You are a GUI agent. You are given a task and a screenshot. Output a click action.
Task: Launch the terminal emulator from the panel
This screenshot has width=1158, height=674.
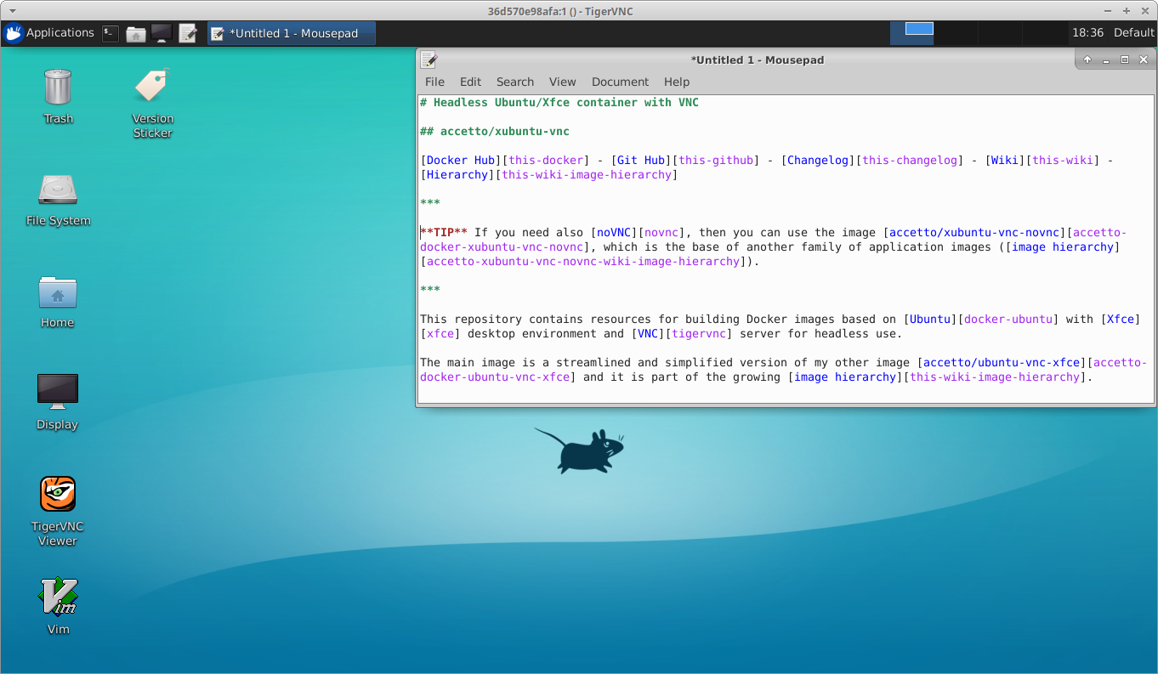tap(111, 33)
